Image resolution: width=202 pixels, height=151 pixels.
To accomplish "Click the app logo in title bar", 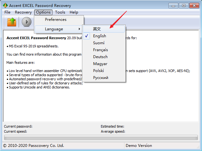I will [x=5, y=6].
